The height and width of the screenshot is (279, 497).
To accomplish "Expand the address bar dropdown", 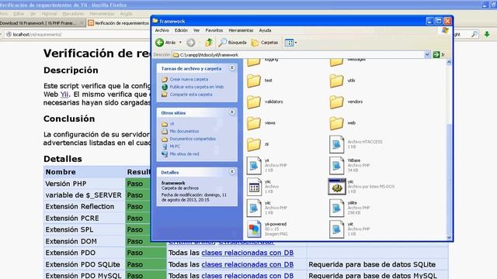I will click(427, 55).
